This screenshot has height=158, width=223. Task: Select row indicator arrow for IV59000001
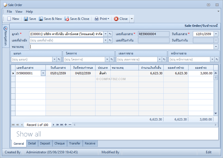pyautogui.click(x=13, y=73)
